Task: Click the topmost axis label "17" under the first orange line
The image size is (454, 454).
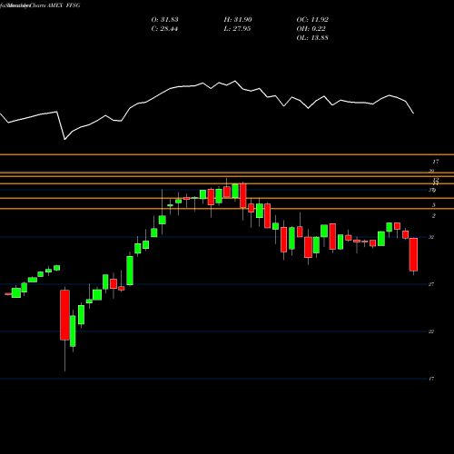Action: (436, 162)
